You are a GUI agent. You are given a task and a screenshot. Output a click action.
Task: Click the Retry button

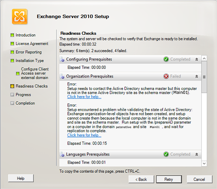coord(169,179)
